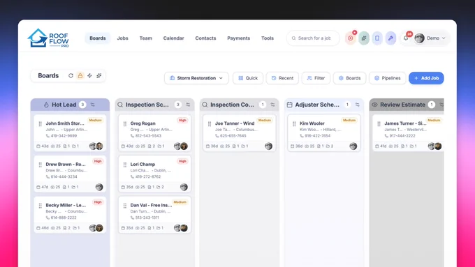This screenshot has height=267, width=475.
Task: Click the blue mobile device icon
Action: point(377,38)
